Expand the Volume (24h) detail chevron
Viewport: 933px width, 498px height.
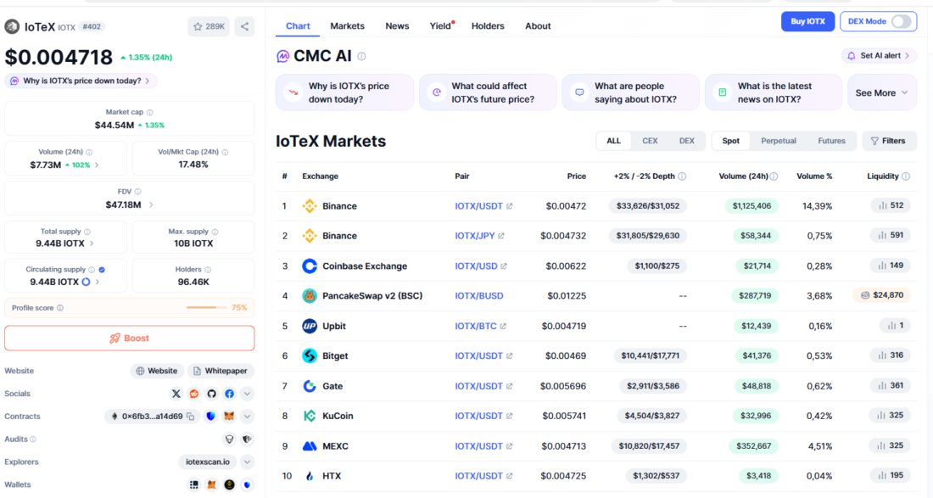click(97, 165)
